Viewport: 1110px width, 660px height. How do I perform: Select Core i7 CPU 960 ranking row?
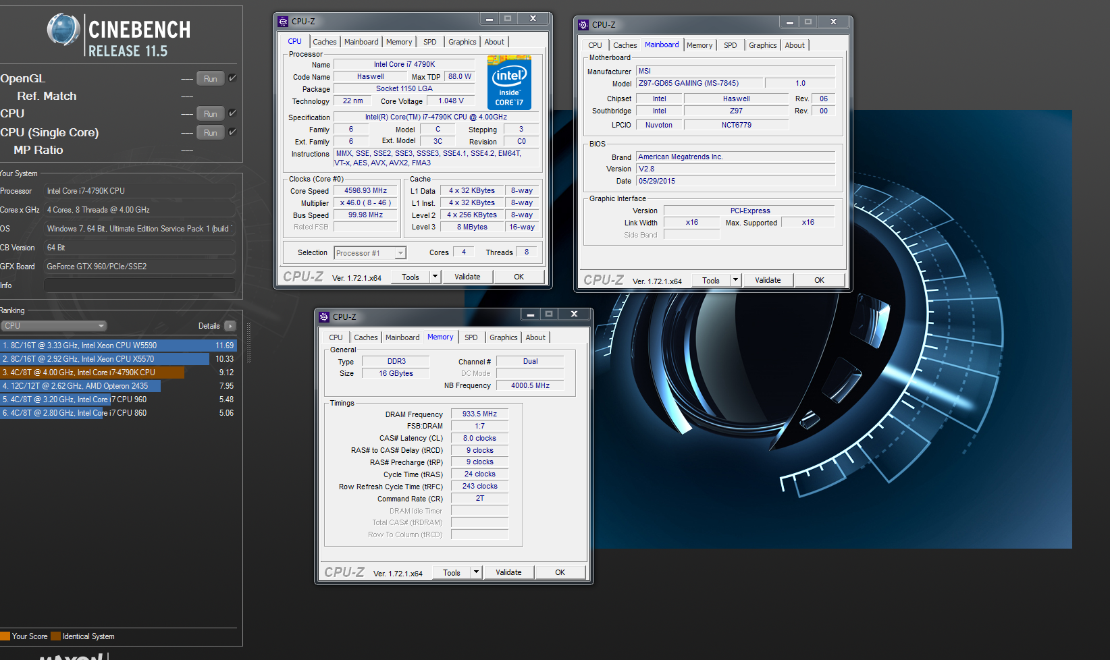pyautogui.click(x=118, y=400)
